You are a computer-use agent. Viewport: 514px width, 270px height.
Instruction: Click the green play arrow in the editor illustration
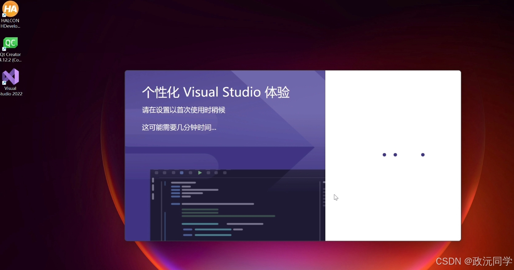(200, 173)
